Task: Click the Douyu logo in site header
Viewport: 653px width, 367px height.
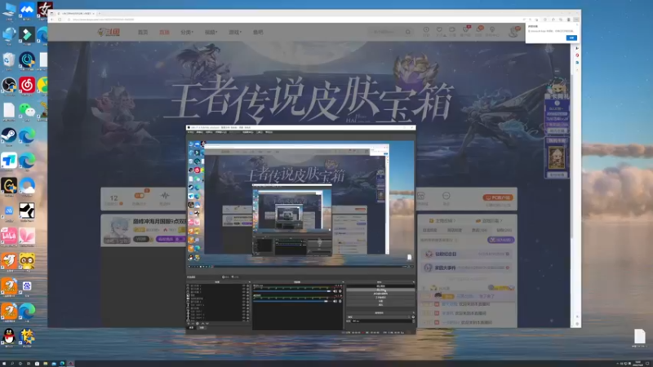Action: (x=109, y=32)
